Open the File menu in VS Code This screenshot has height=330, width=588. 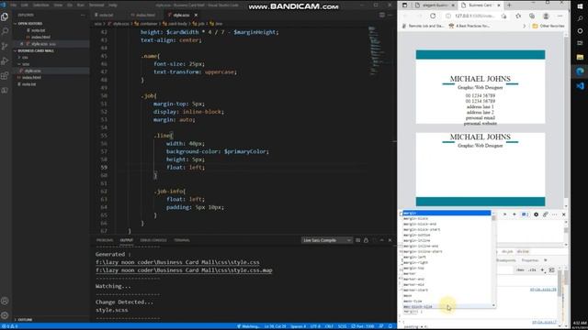click(x=14, y=5)
